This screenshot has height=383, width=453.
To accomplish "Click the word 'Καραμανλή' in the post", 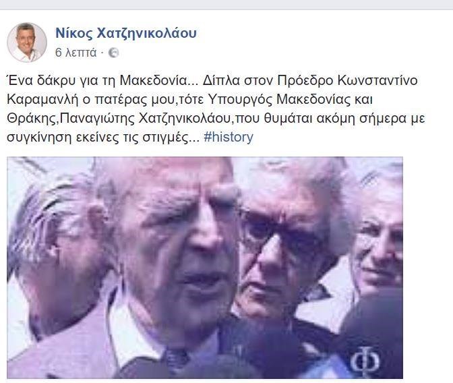I will [x=42, y=100].
